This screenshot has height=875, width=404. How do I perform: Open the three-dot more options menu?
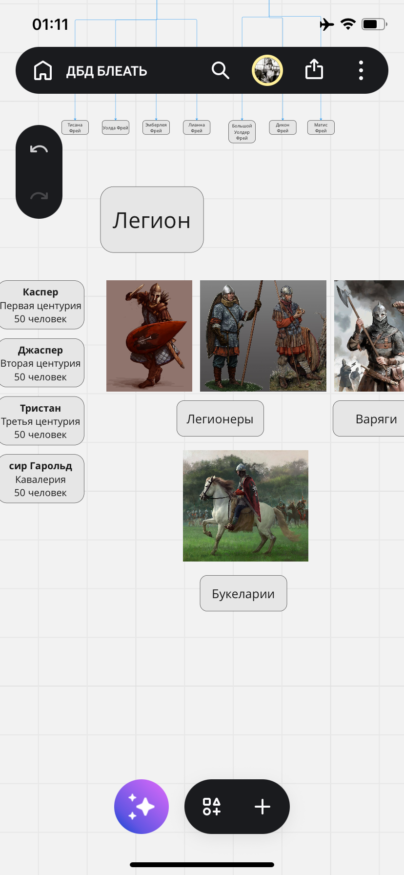361,70
